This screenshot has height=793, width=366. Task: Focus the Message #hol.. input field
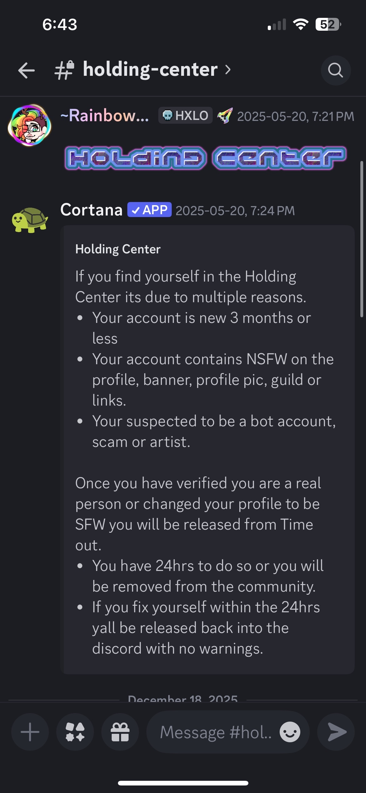(x=216, y=732)
